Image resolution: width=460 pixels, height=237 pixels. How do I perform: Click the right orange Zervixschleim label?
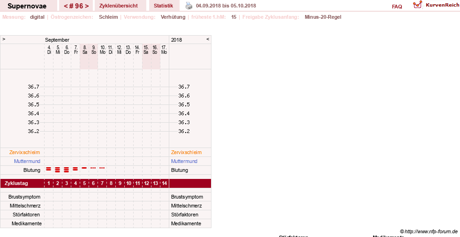[x=186, y=152]
